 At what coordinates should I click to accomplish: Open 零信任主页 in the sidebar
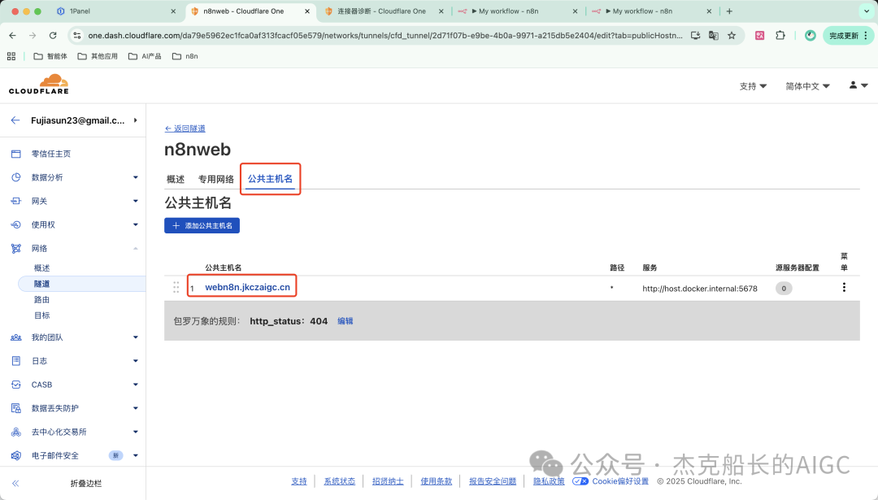pyautogui.click(x=51, y=154)
